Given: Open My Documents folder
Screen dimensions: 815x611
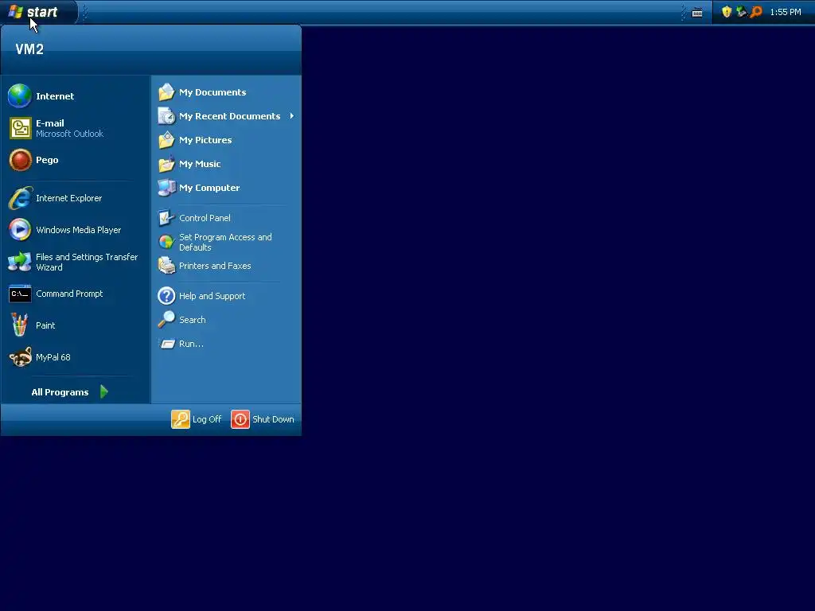Looking at the screenshot, I should point(227,92).
